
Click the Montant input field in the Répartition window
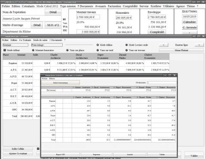click(15, 45)
